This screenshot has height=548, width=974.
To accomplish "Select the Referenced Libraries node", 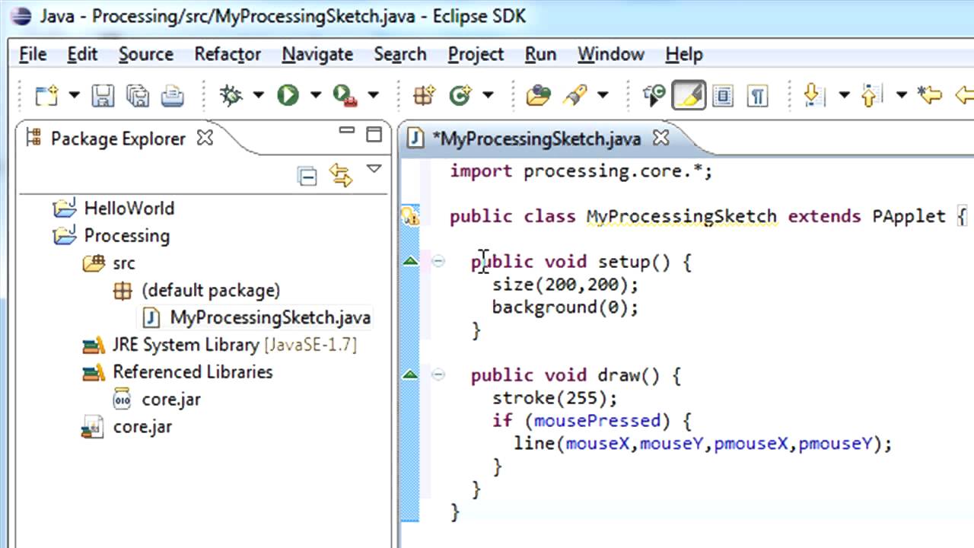I will [x=193, y=372].
